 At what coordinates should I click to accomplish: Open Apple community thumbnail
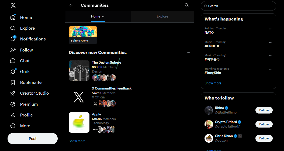point(79,122)
